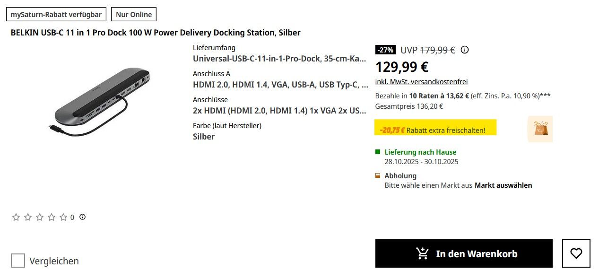Open inkl. MwSt. versandkostenfrei link
This screenshot has width=599, height=279.
pos(421,82)
